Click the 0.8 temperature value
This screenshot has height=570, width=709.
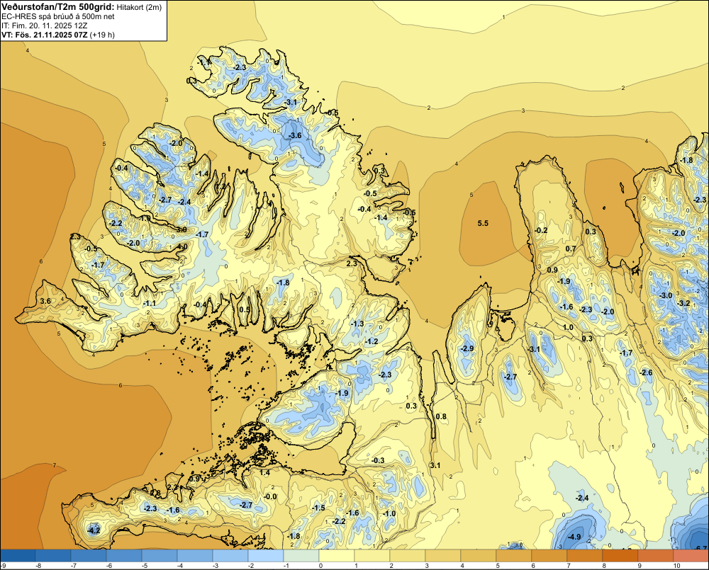coord(441,416)
